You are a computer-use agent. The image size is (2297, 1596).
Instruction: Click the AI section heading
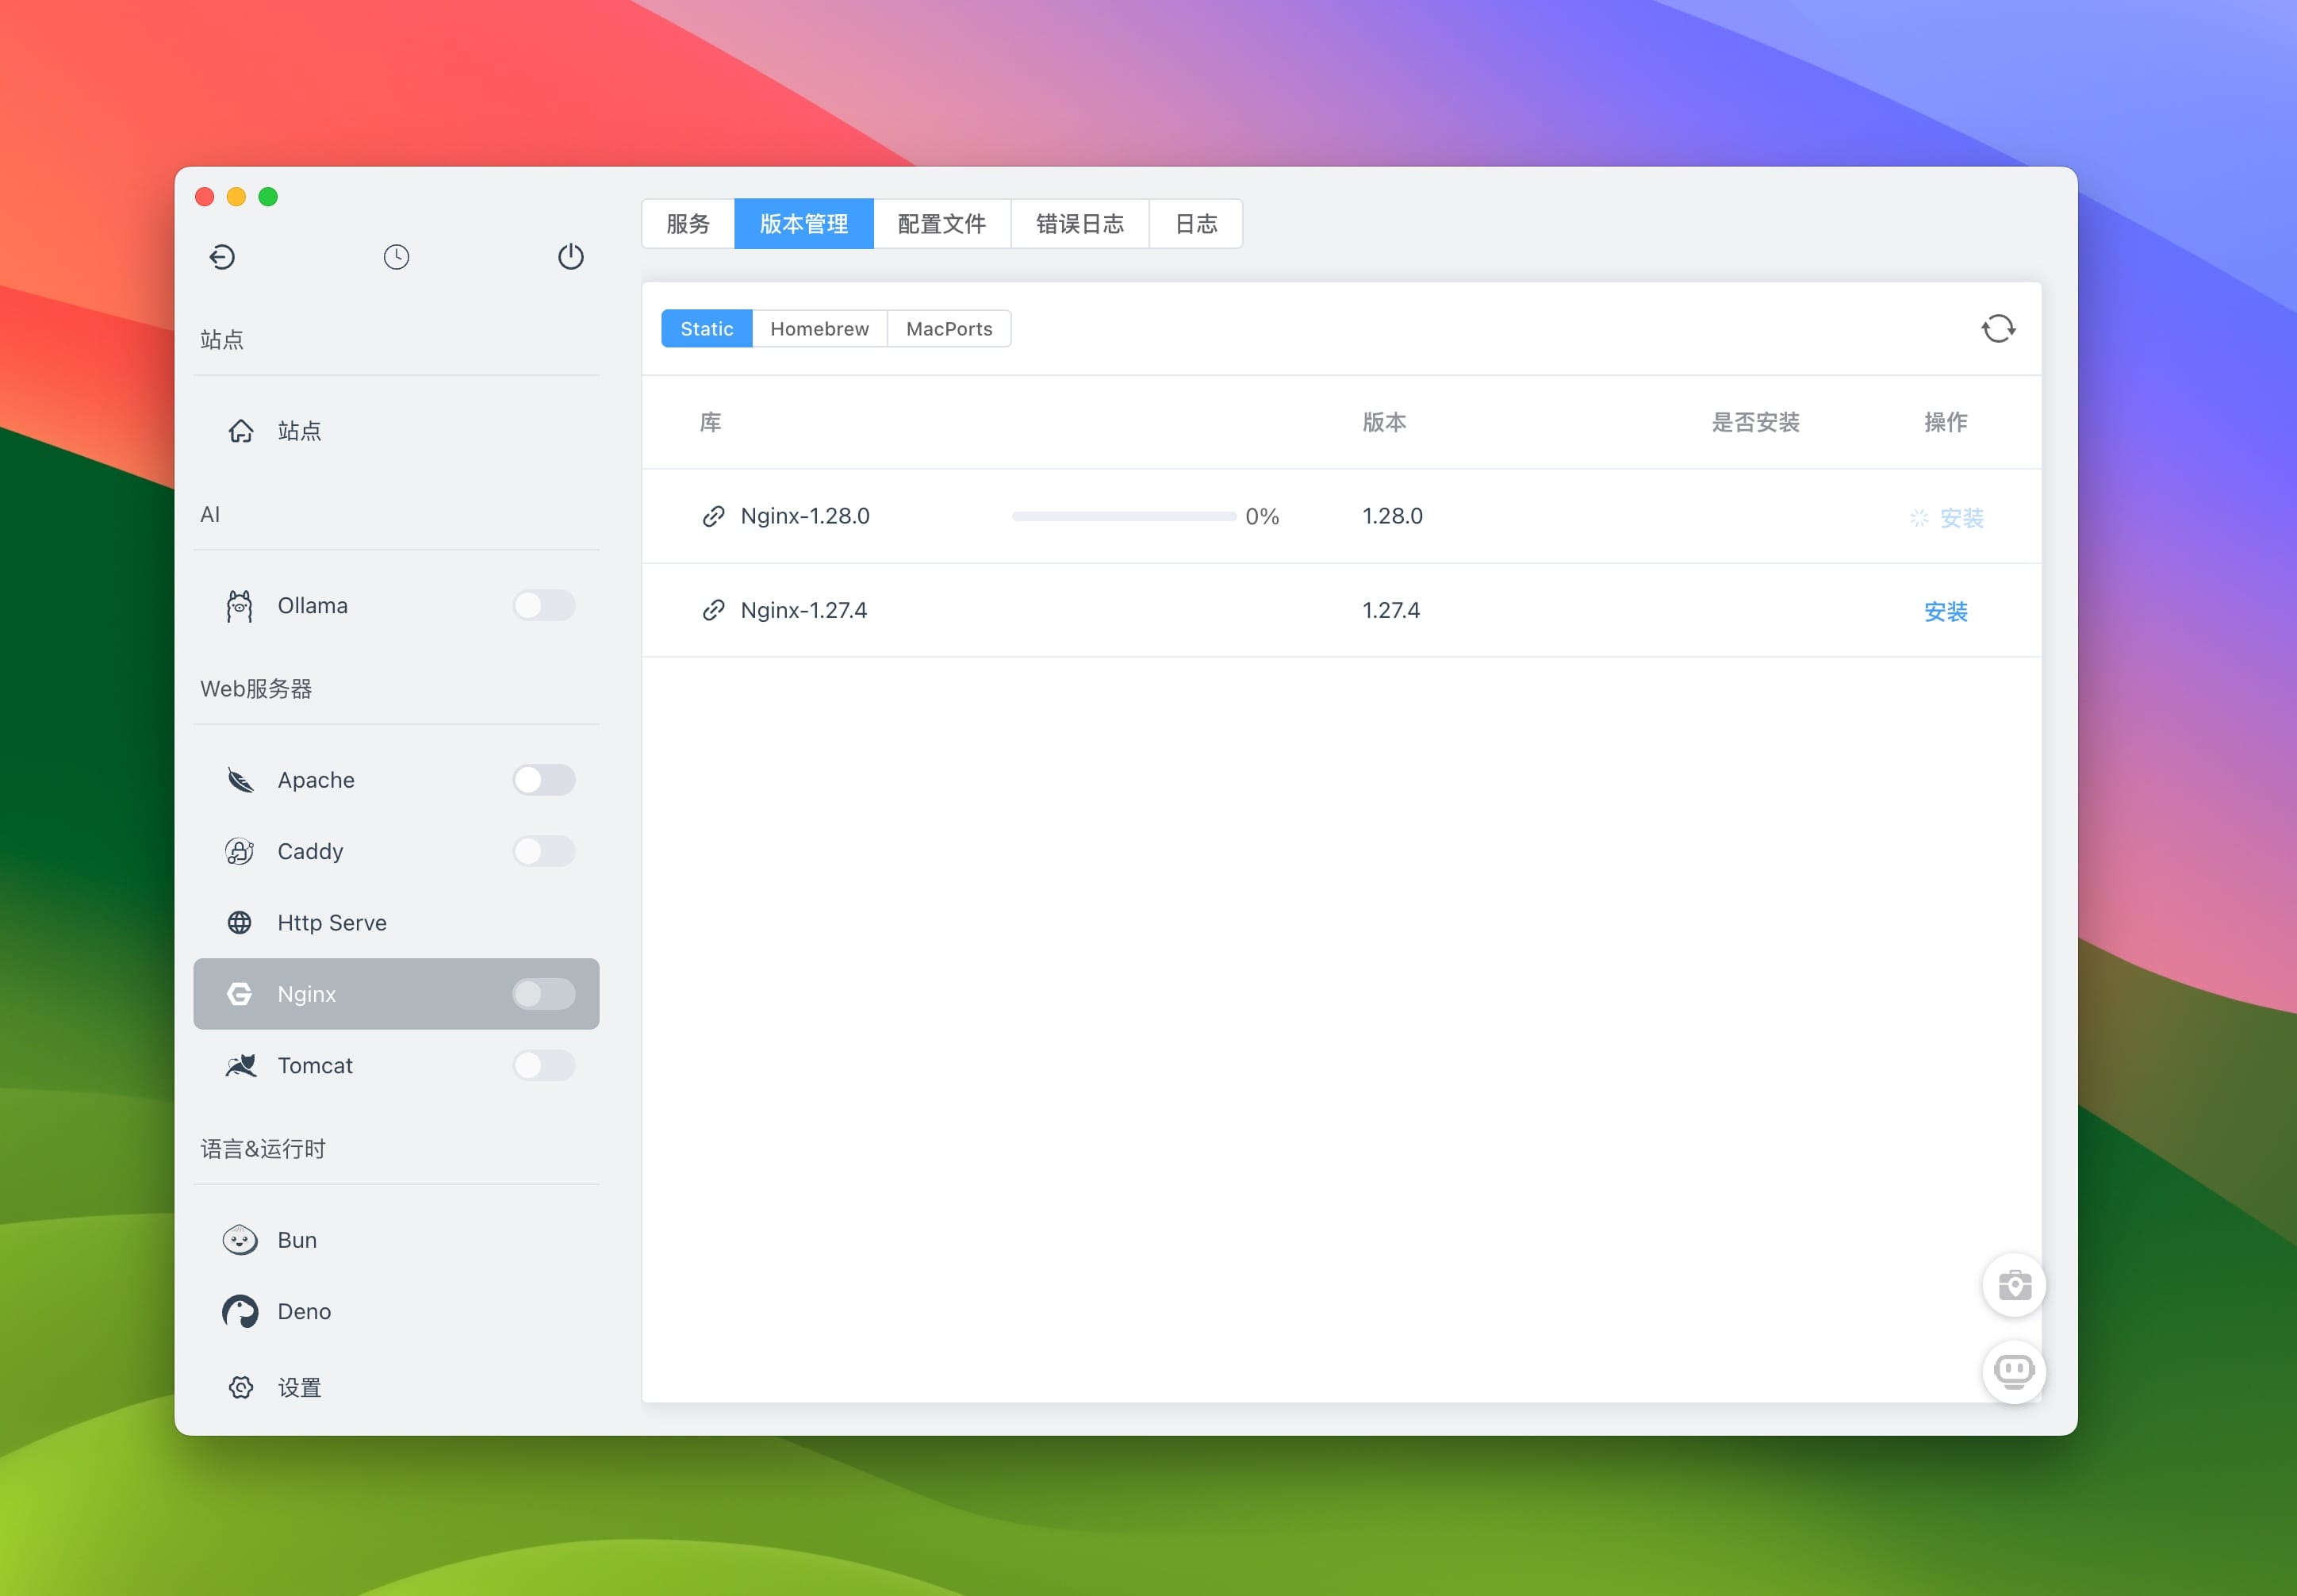(x=210, y=514)
